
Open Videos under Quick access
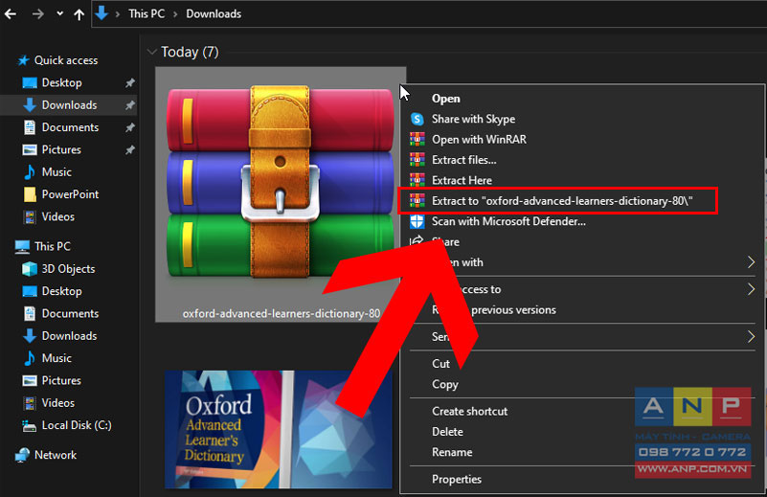tap(57, 216)
